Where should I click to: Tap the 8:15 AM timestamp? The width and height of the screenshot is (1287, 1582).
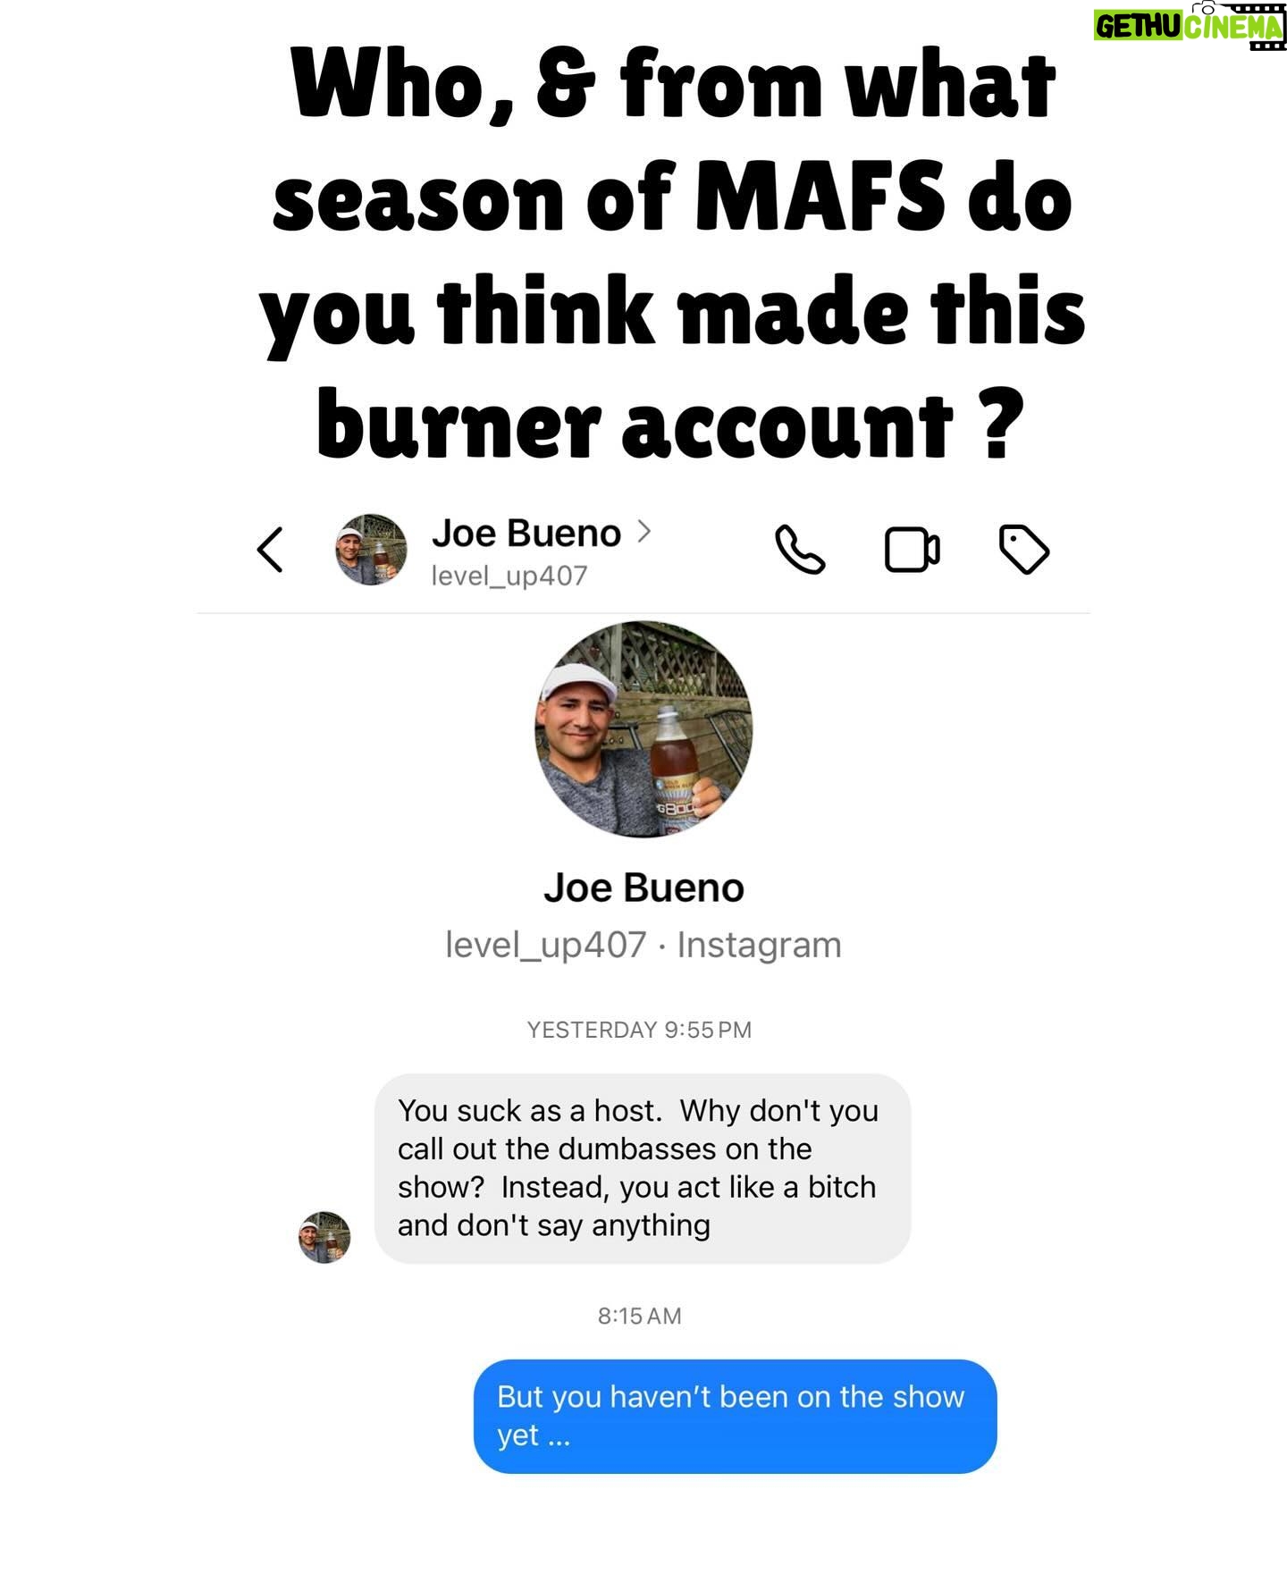639,1316
